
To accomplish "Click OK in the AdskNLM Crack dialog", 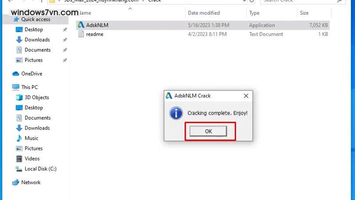I will [x=208, y=131].
